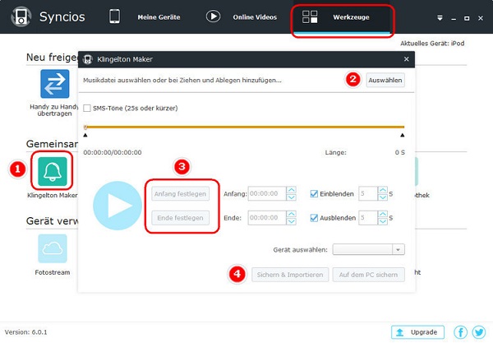Click the Upgrade button

(417, 332)
